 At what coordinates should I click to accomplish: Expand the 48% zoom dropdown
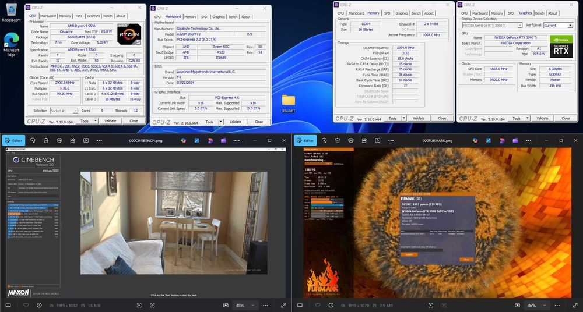coord(253,306)
